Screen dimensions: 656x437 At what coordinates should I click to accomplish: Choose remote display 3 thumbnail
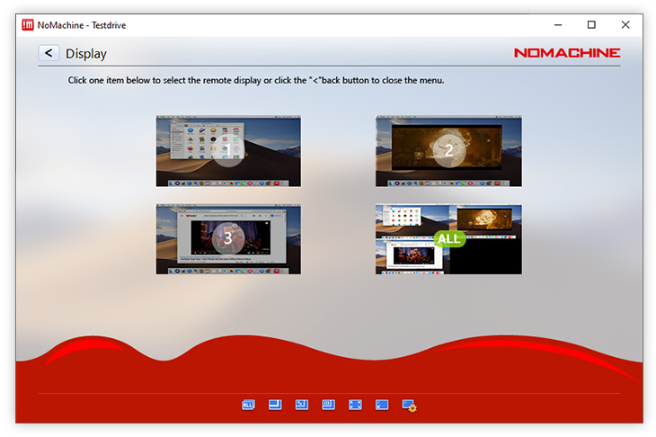228,238
